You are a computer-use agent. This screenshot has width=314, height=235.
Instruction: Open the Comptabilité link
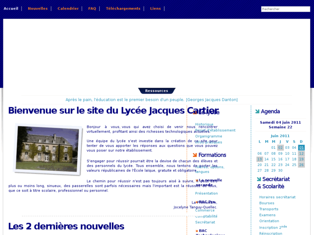click(206, 216)
